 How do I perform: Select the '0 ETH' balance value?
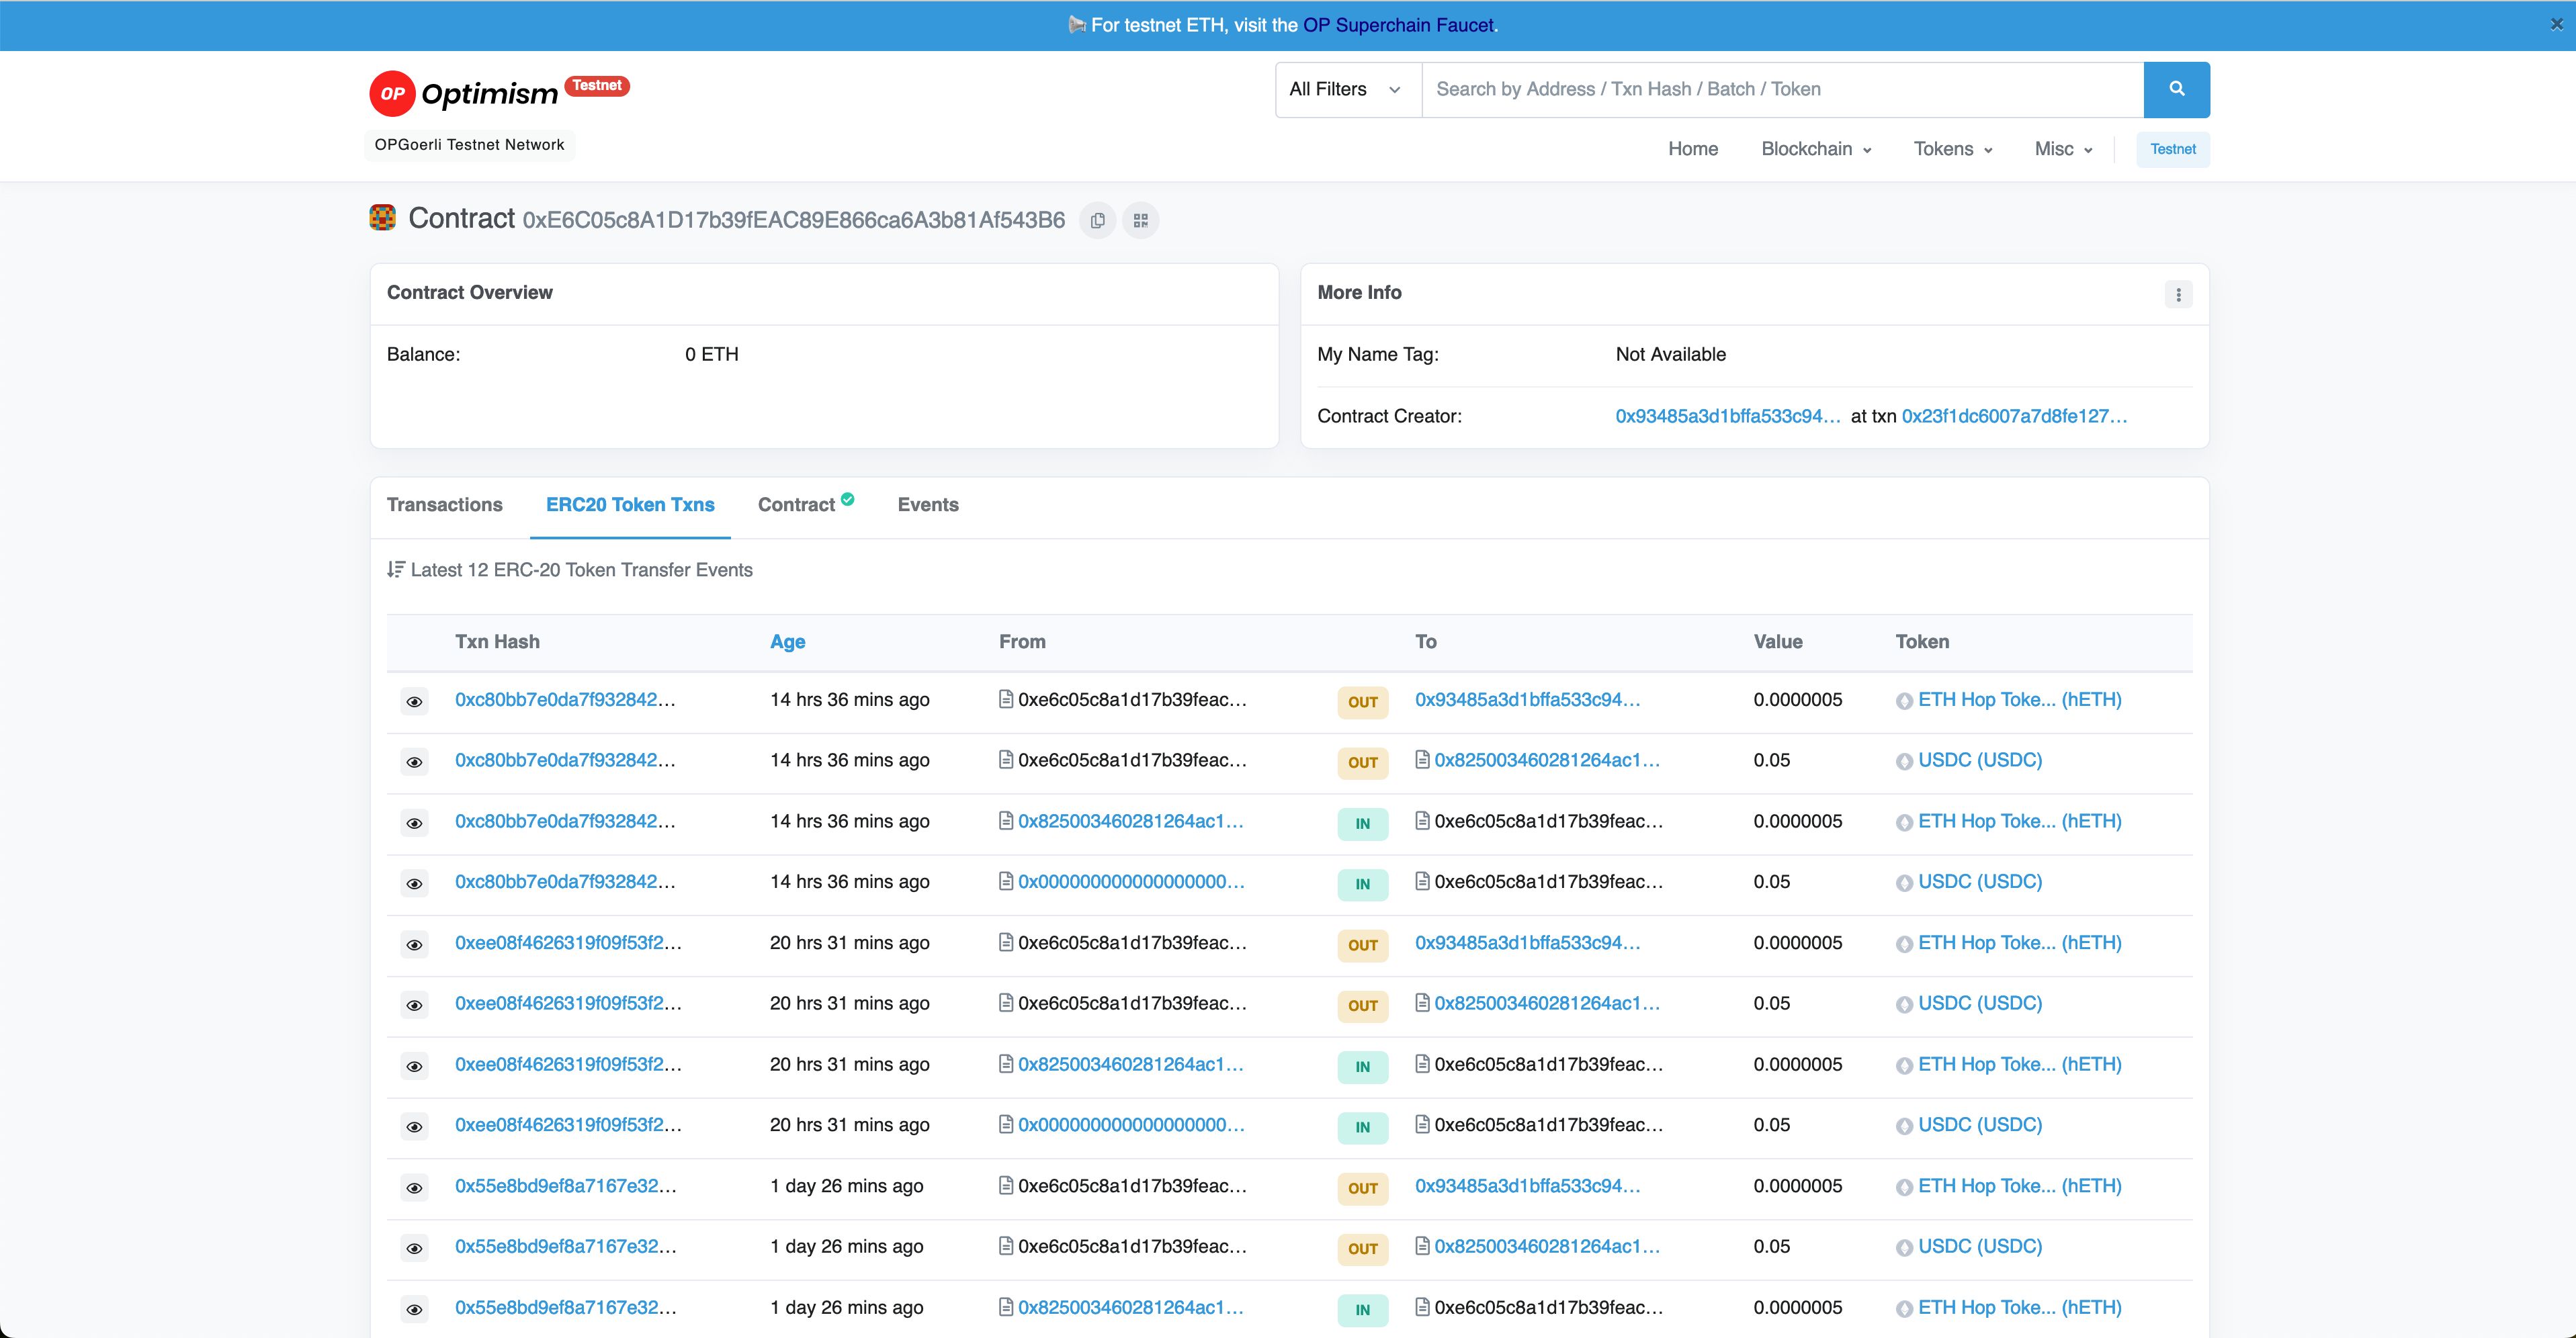[711, 354]
